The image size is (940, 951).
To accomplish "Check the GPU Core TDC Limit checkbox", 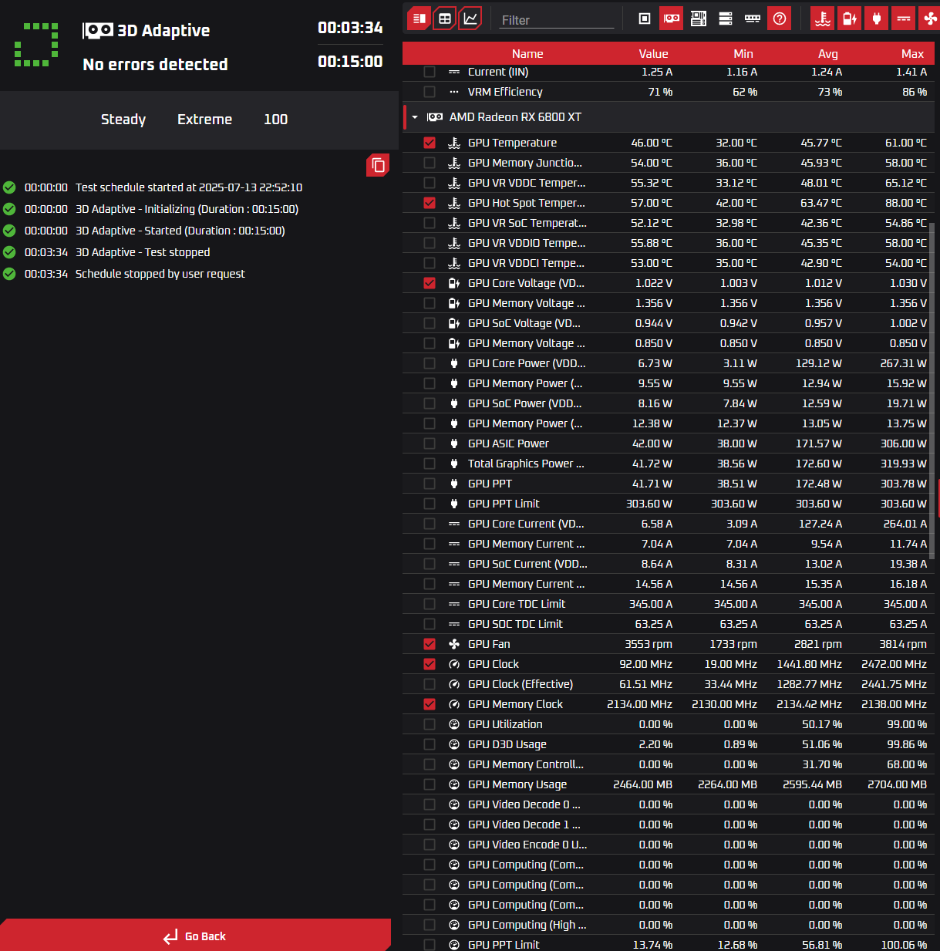I will point(430,604).
